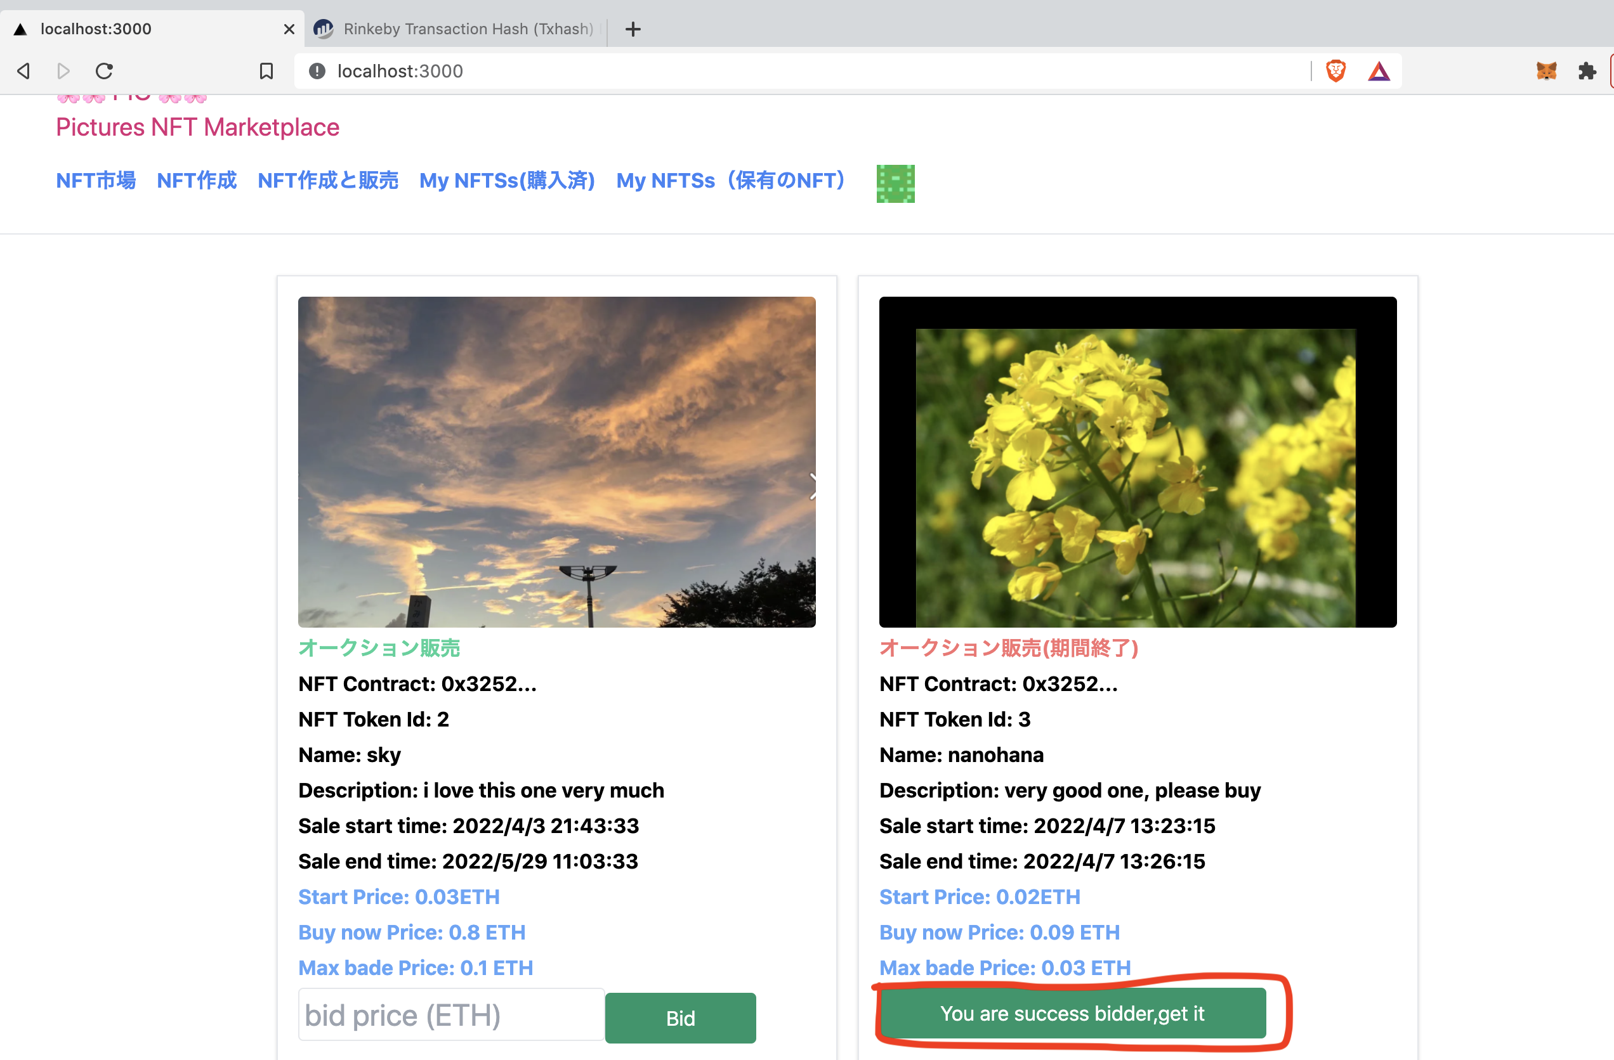
Task: Open the Brave Rewards triangle icon
Action: [x=1379, y=71]
